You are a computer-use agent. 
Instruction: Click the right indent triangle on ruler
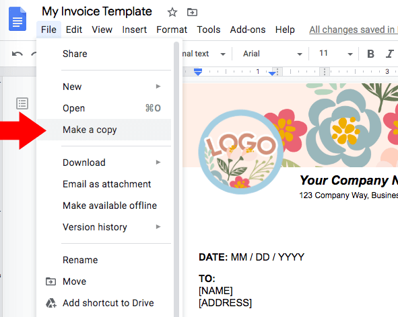(x=272, y=73)
